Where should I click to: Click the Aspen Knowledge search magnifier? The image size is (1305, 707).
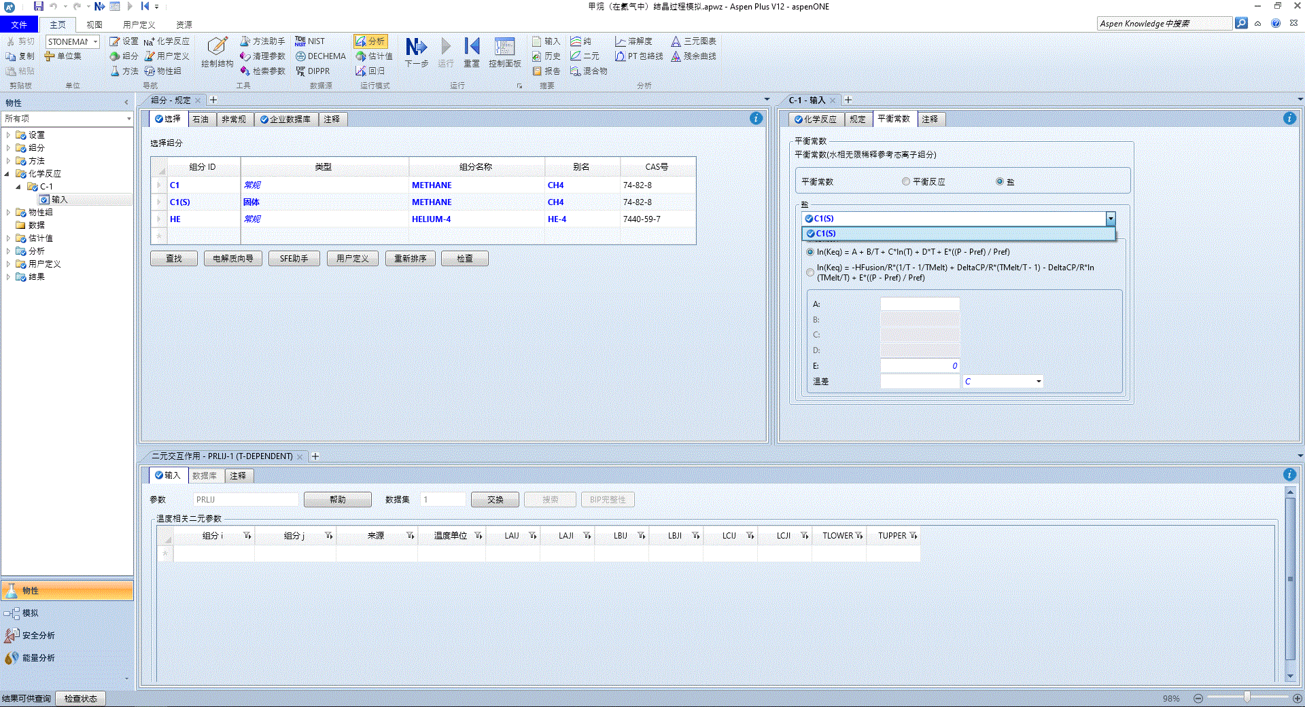(x=1241, y=23)
